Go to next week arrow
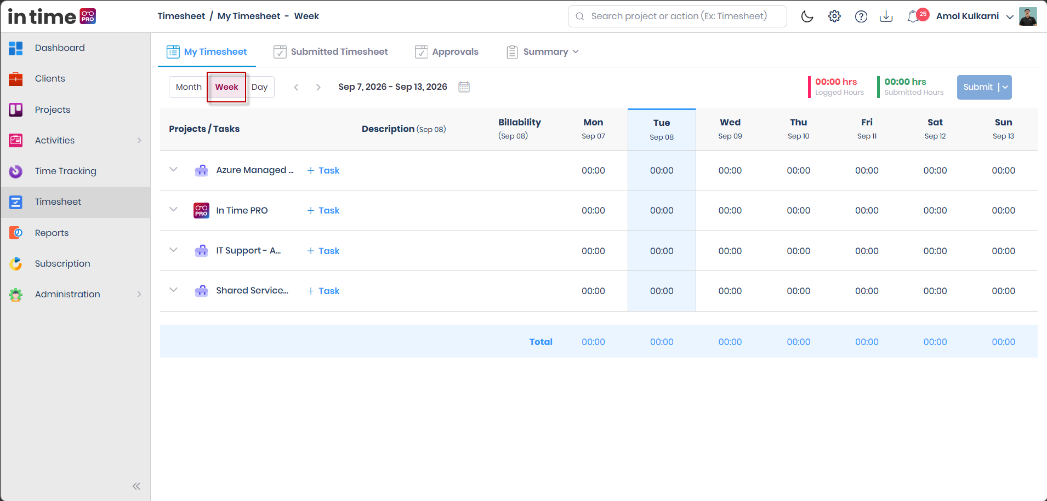 pos(318,87)
